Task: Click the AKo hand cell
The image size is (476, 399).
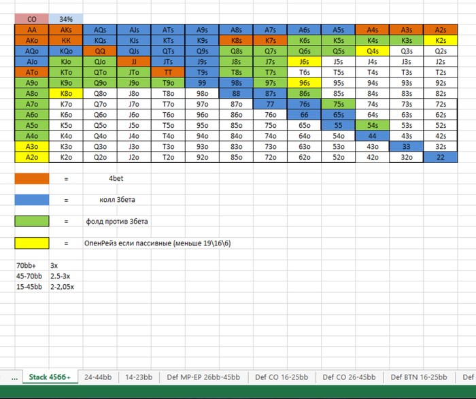Action: [x=32, y=40]
